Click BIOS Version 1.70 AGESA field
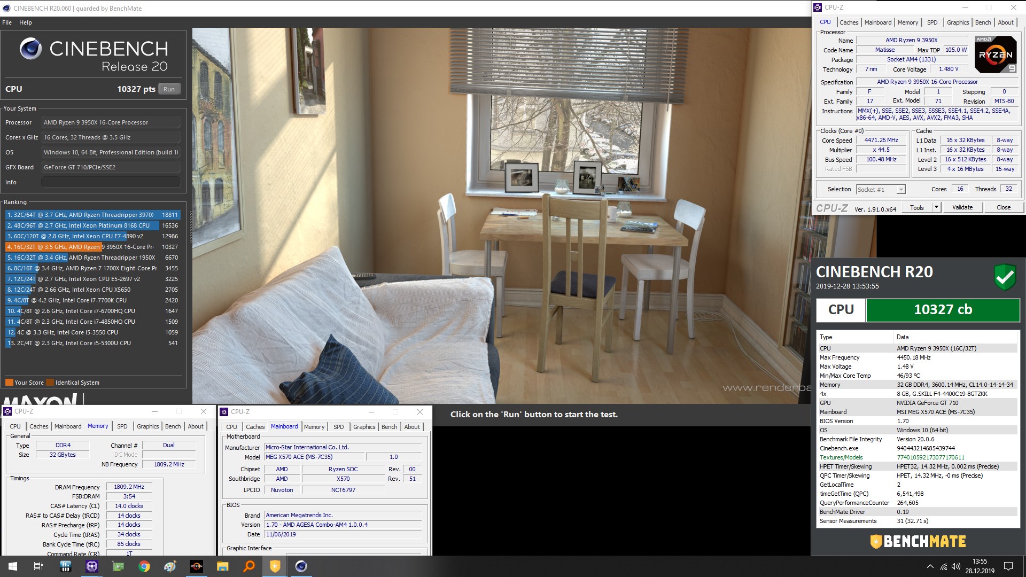This screenshot has height=577, width=1026. (x=343, y=525)
